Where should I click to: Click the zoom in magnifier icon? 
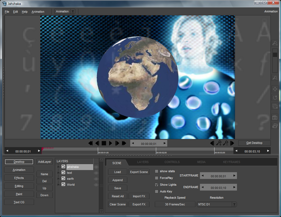[275, 43]
